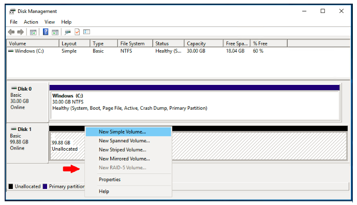Viewport: 357px width, 205px height.
Task: Minimize the Disk Management window
Action: pos(304,11)
